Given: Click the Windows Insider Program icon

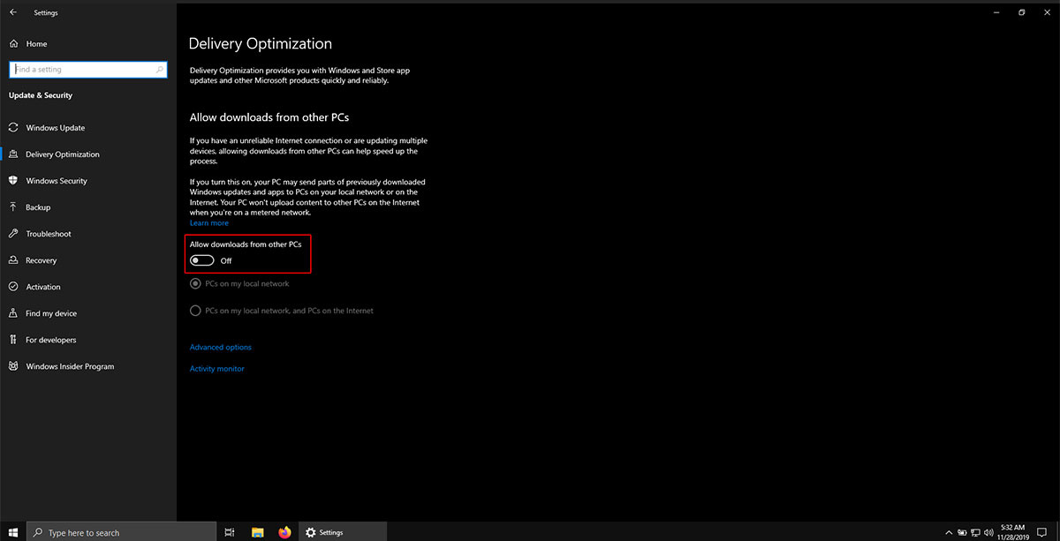Looking at the screenshot, I should click(13, 366).
